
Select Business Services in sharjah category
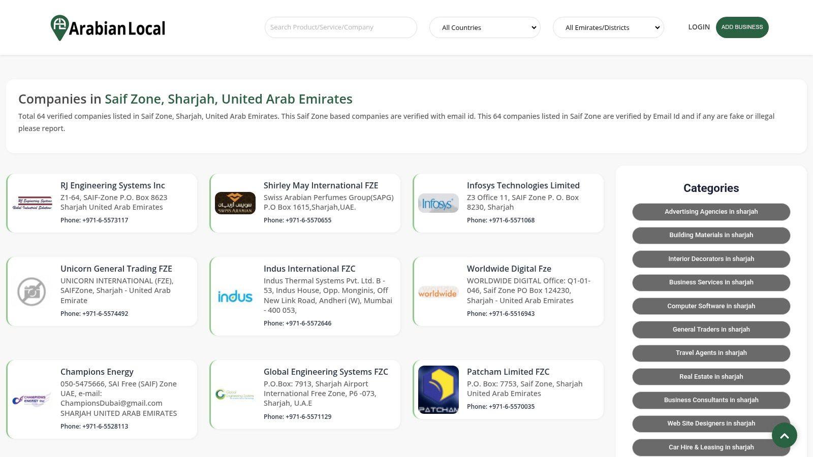711,282
